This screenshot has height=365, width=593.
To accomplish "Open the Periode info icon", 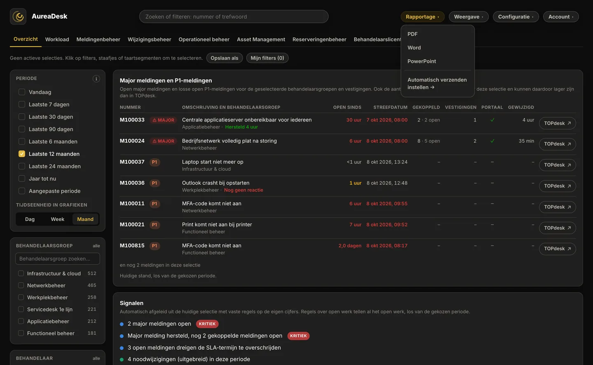I will pos(96,79).
